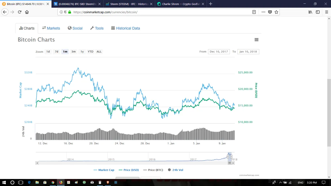The width and height of the screenshot is (331, 186).
Task: Save page to Pocket
Action: pyautogui.click(x=270, y=12)
